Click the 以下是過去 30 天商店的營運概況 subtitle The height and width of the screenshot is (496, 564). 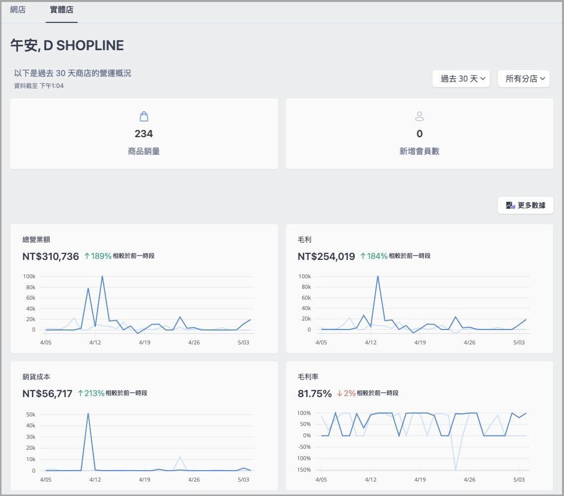click(x=73, y=74)
